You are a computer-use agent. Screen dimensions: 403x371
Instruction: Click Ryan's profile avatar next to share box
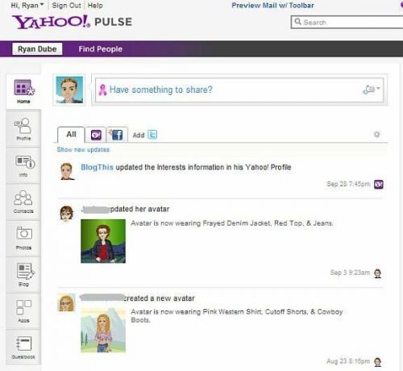coord(69,90)
